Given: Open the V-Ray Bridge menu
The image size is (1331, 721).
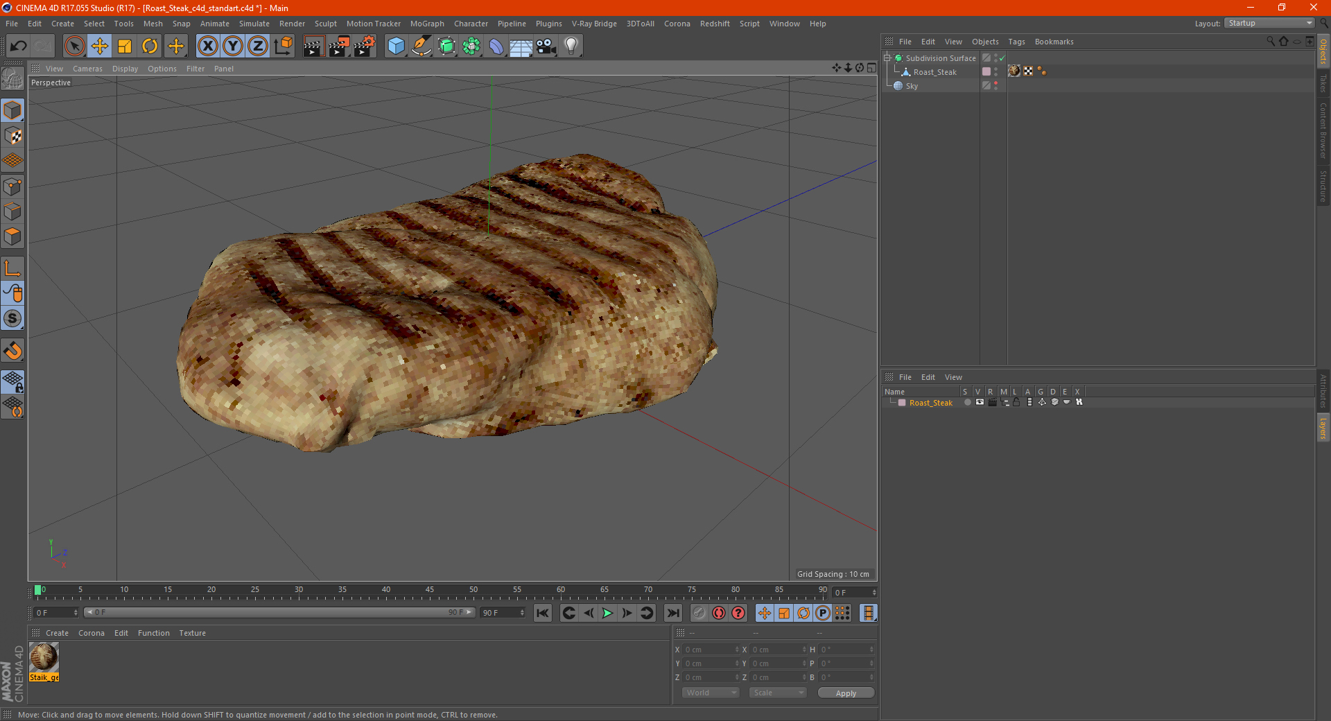Looking at the screenshot, I should tap(594, 24).
